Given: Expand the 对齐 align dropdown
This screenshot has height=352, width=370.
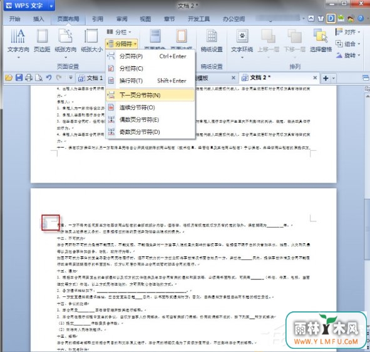Looking at the screenshot, I should (348, 32).
